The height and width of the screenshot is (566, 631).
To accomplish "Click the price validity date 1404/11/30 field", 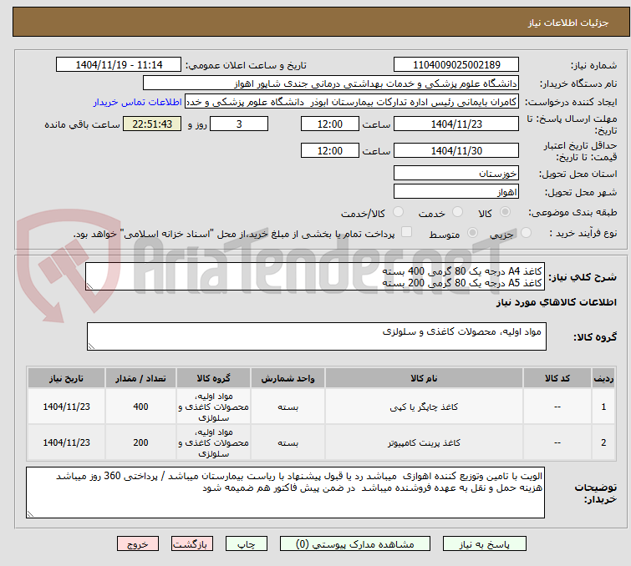I will (456, 150).
